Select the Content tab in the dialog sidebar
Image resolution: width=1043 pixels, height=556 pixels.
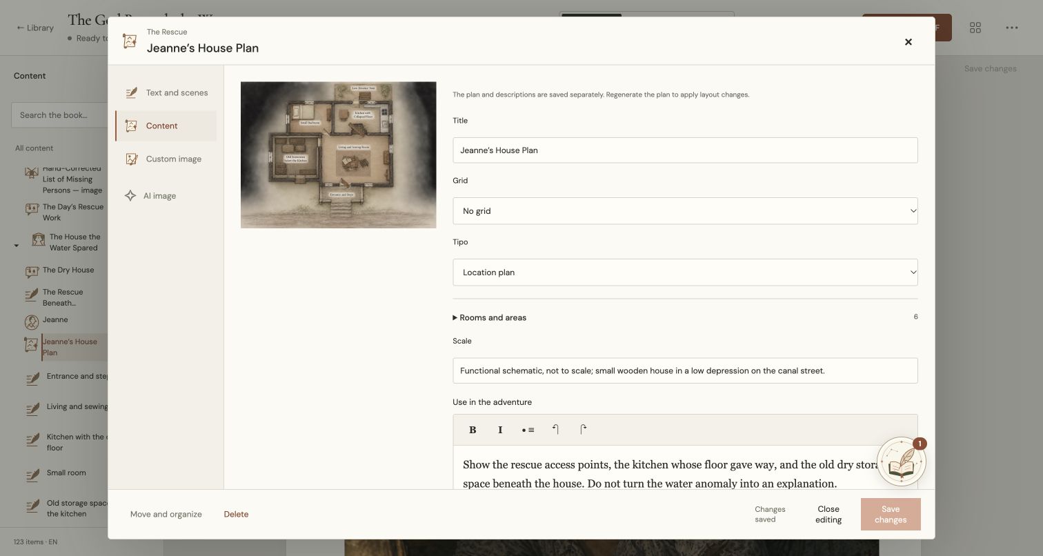pos(166,126)
